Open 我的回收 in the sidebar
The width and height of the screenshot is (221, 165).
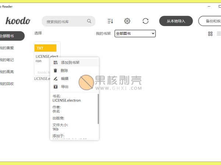coord(7,84)
